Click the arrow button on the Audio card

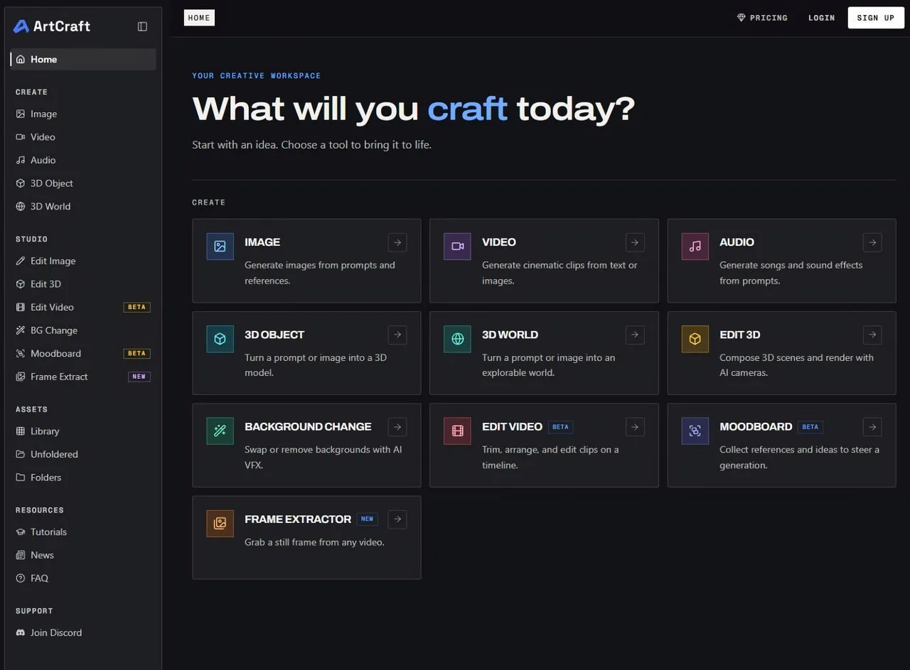pos(872,242)
